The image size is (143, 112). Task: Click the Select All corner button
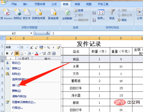click(x=3, y=38)
